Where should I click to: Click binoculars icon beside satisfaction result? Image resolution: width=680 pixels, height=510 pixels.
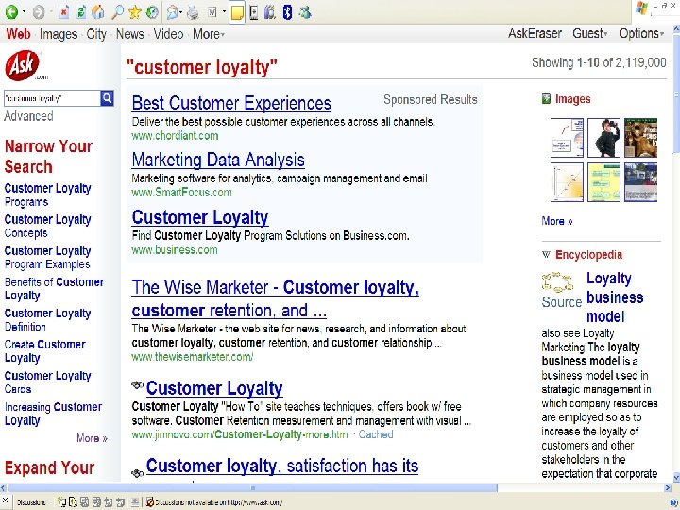coord(138,473)
